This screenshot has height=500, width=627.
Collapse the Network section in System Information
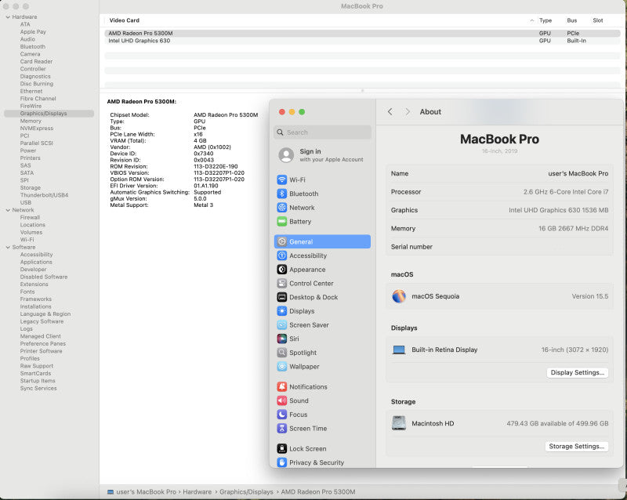coord(8,210)
